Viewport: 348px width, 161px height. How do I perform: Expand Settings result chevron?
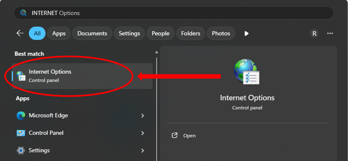pos(142,151)
